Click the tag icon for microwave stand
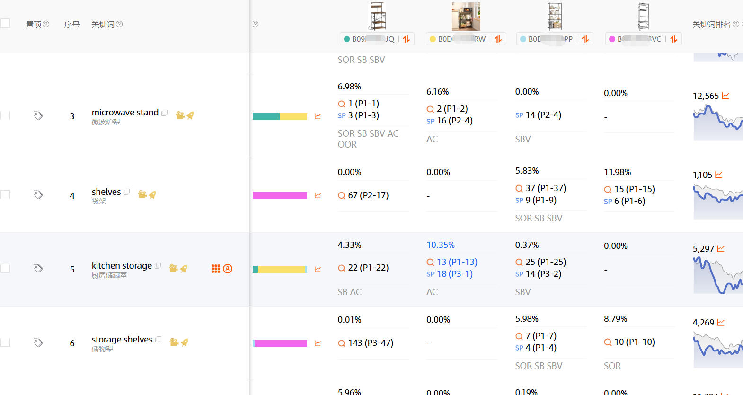Screen dimensions: 743x395 tap(38, 115)
